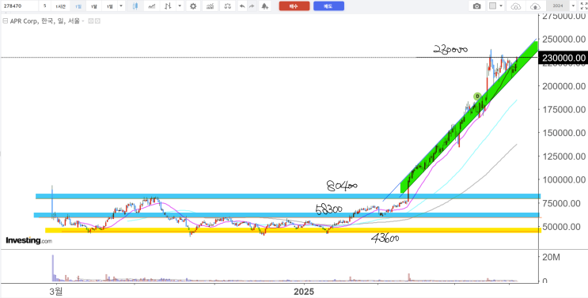Open the dropdown arrow next to 2024
This screenshot has height=298, width=588.
click(x=573, y=6)
